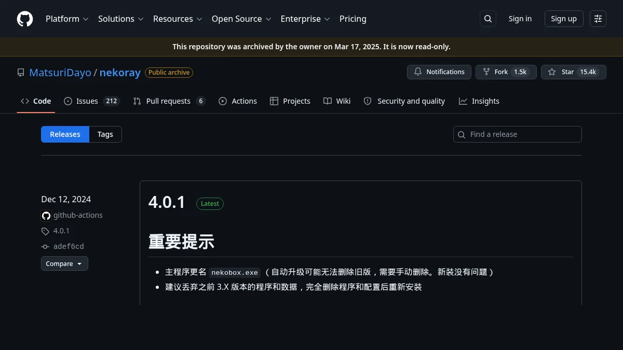
Task: Click the Latest release badge
Action: [x=210, y=204]
